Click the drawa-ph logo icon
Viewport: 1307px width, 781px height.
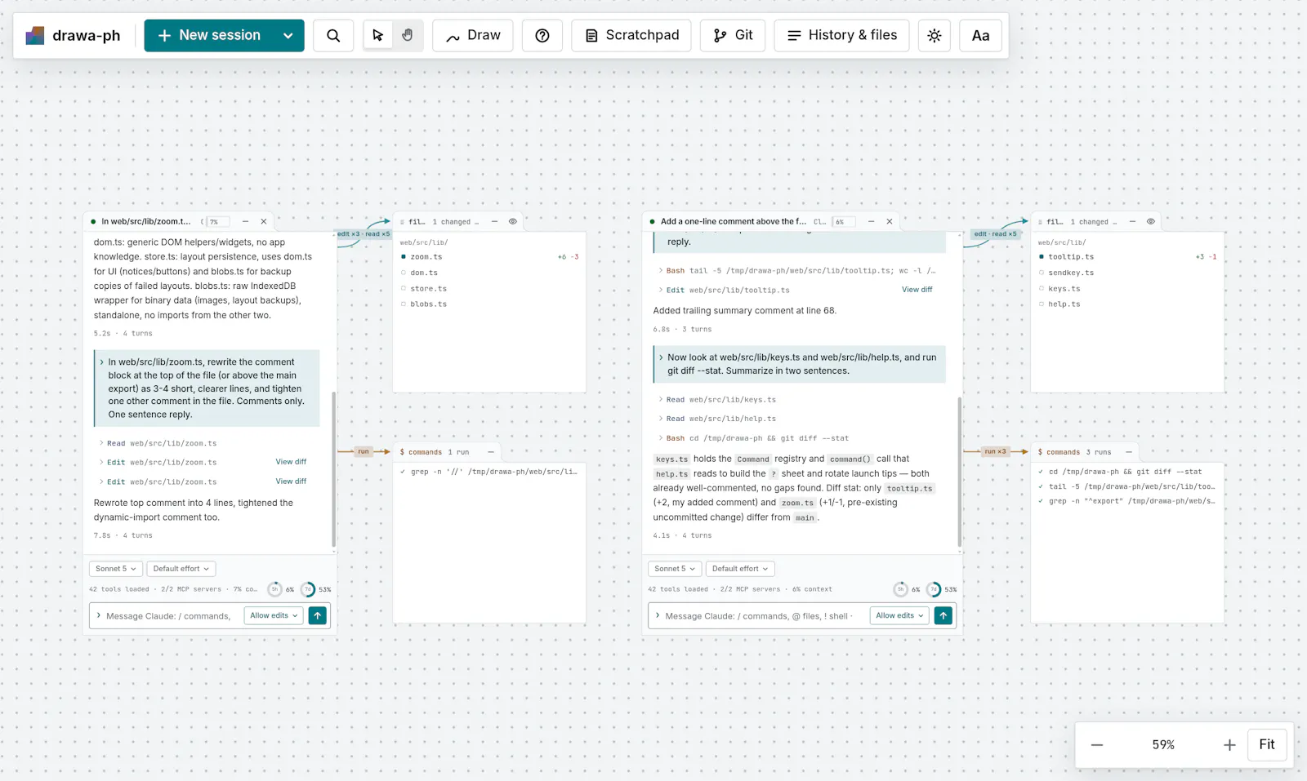pyautogui.click(x=35, y=35)
